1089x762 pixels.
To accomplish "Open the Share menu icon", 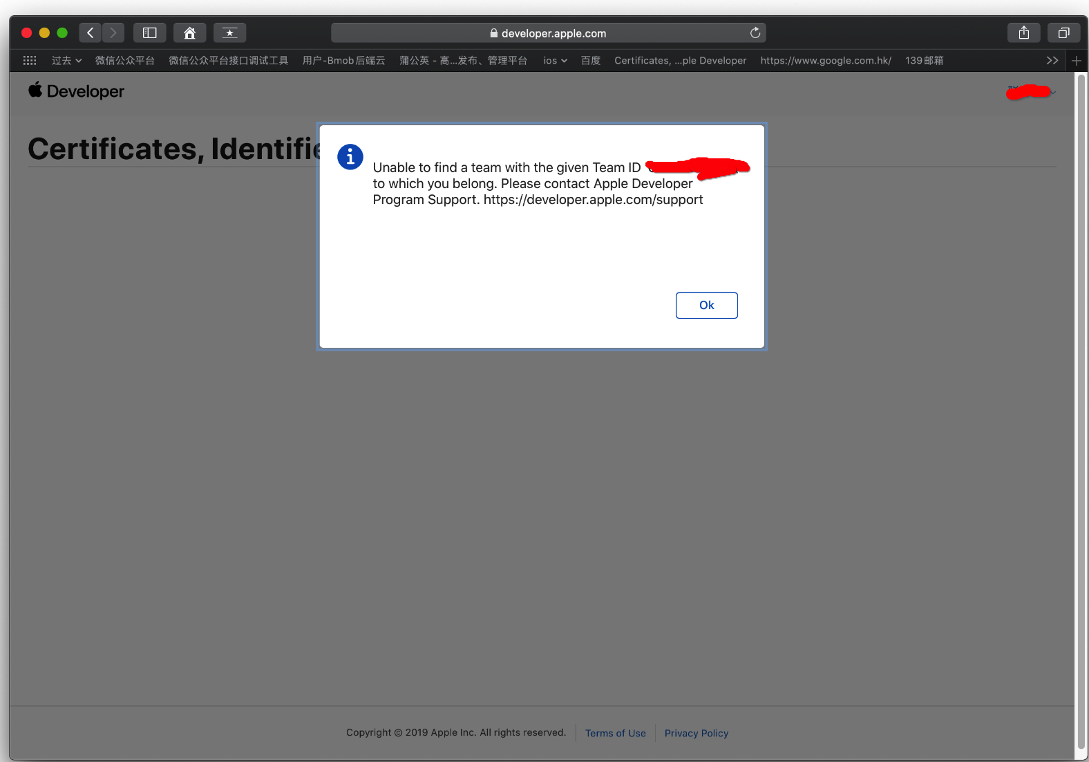I will (1024, 32).
